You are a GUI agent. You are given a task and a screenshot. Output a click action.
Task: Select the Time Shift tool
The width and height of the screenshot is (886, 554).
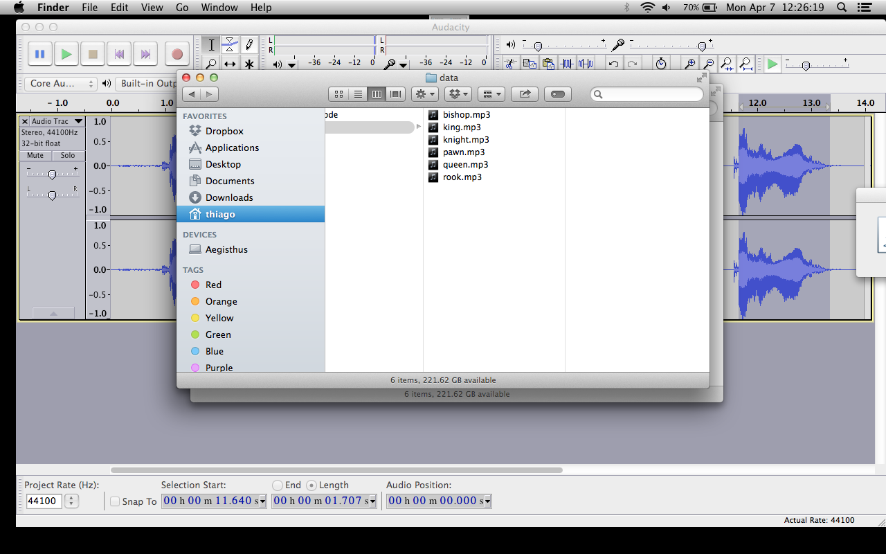pyautogui.click(x=230, y=64)
